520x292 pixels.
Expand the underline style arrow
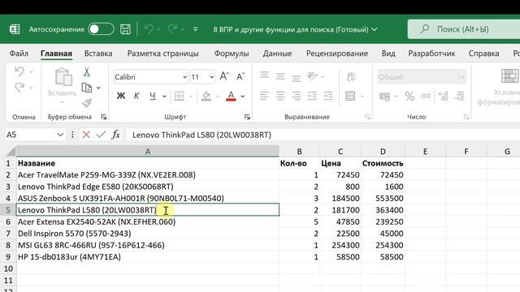[164, 97]
